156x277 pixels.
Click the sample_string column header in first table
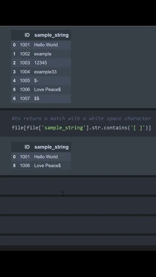coord(51,35)
